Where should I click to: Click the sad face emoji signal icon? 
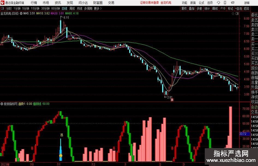point(61,155)
